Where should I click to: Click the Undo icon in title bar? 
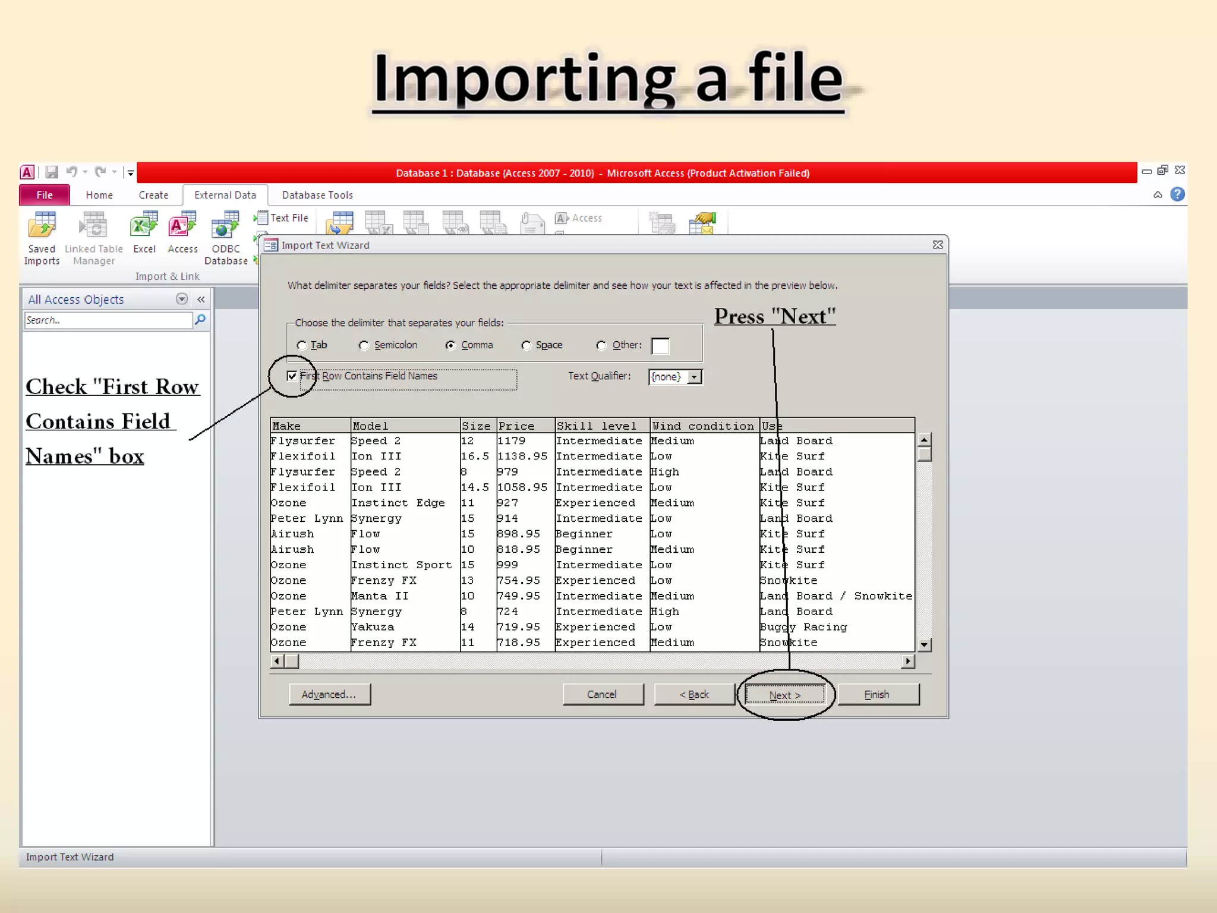point(71,172)
